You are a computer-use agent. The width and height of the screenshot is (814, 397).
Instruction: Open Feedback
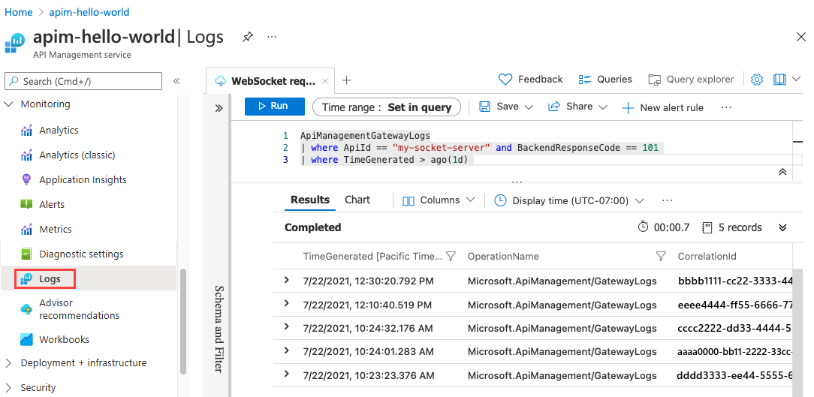(530, 80)
